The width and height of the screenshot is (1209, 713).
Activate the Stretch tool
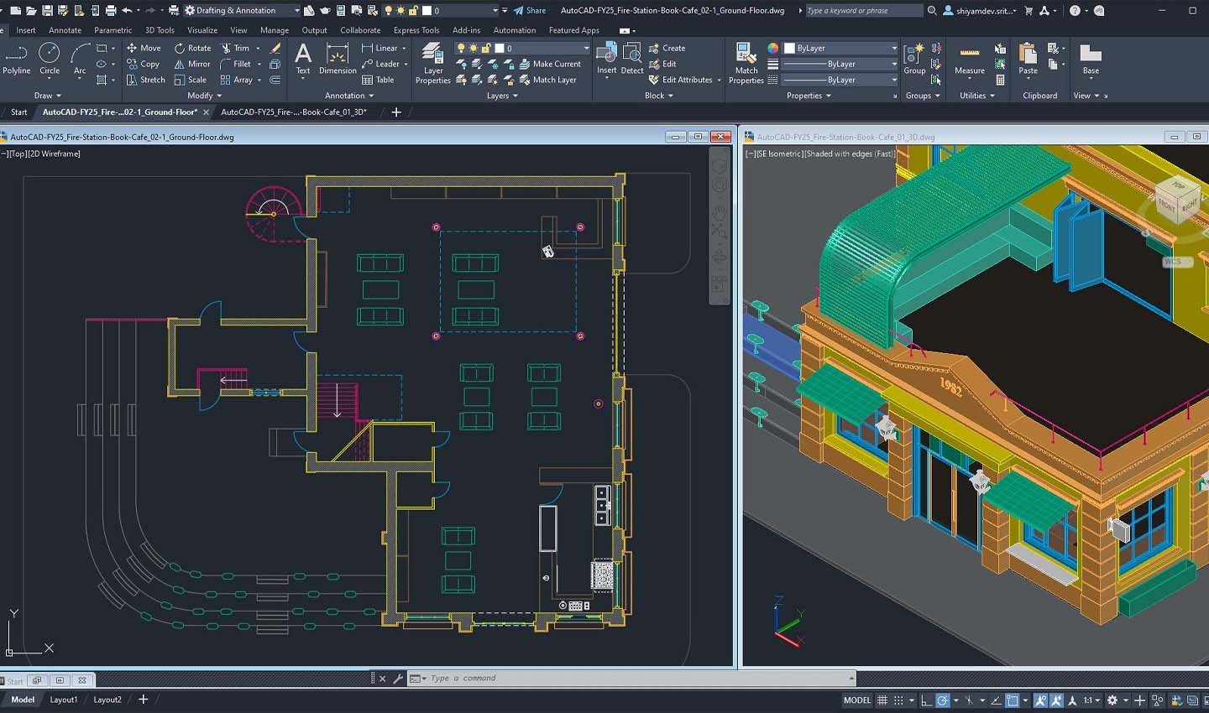145,80
